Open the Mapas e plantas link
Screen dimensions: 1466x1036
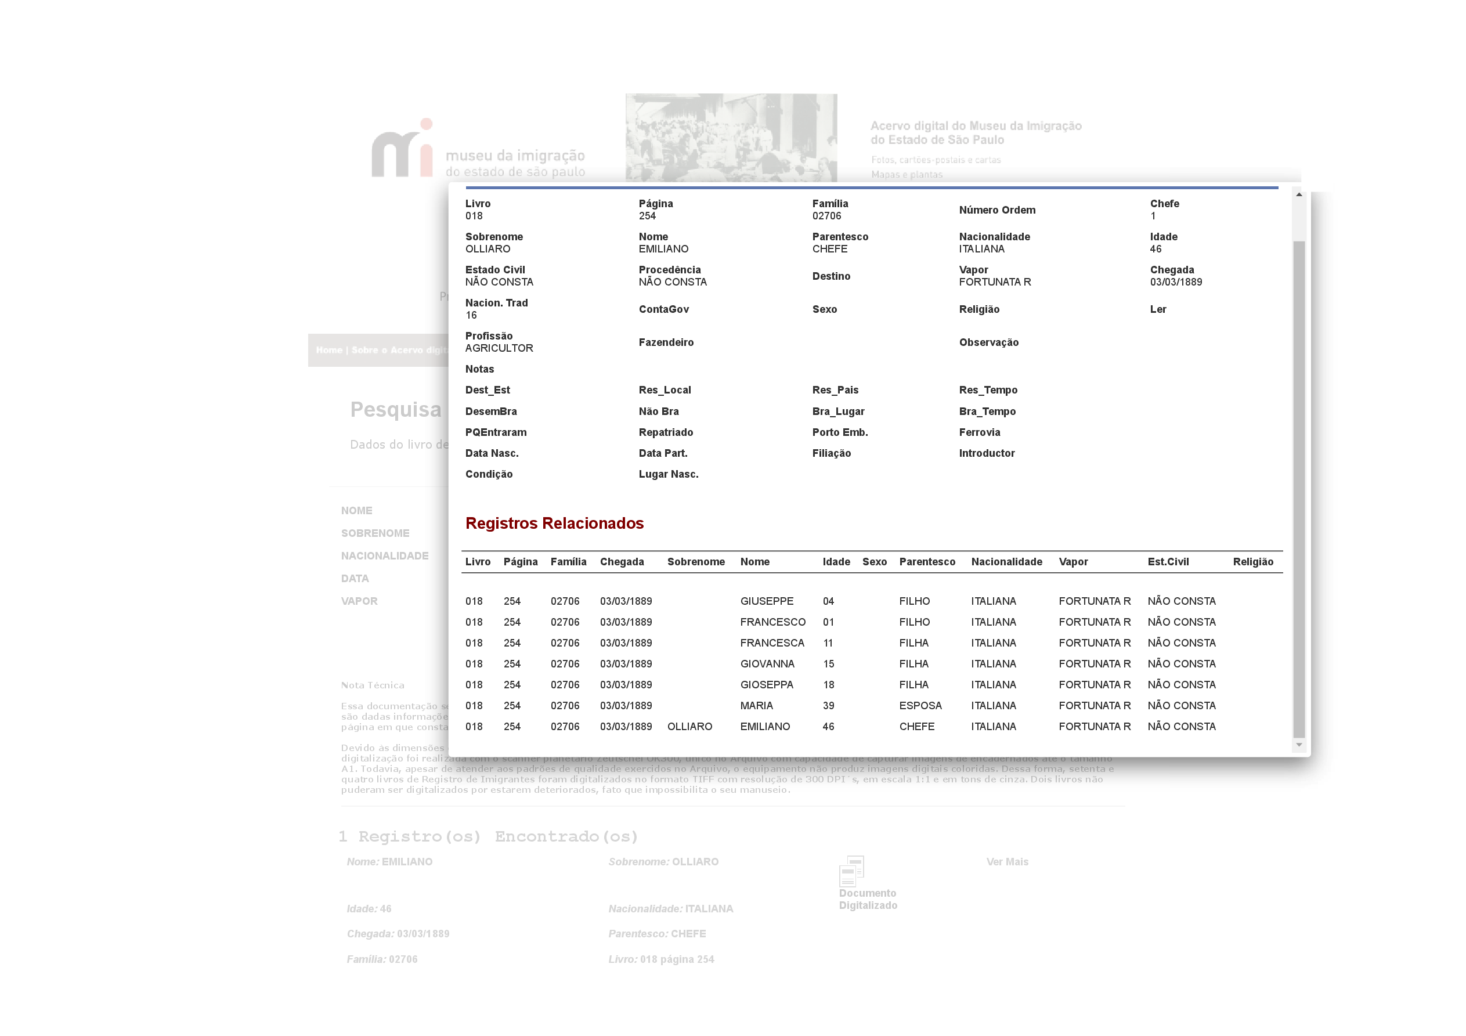[906, 174]
